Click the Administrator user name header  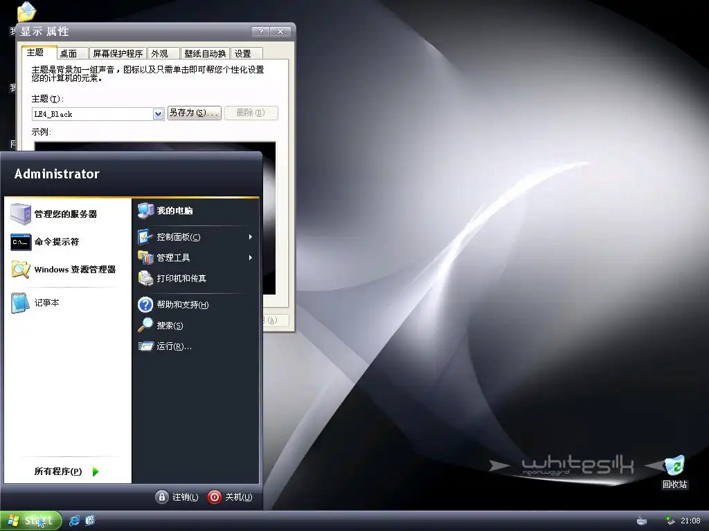tap(57, 174)
